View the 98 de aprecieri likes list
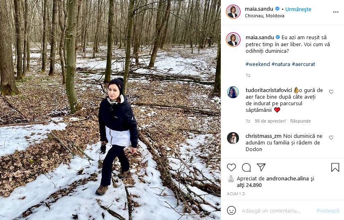344x220 pixels. pos(270,121)
